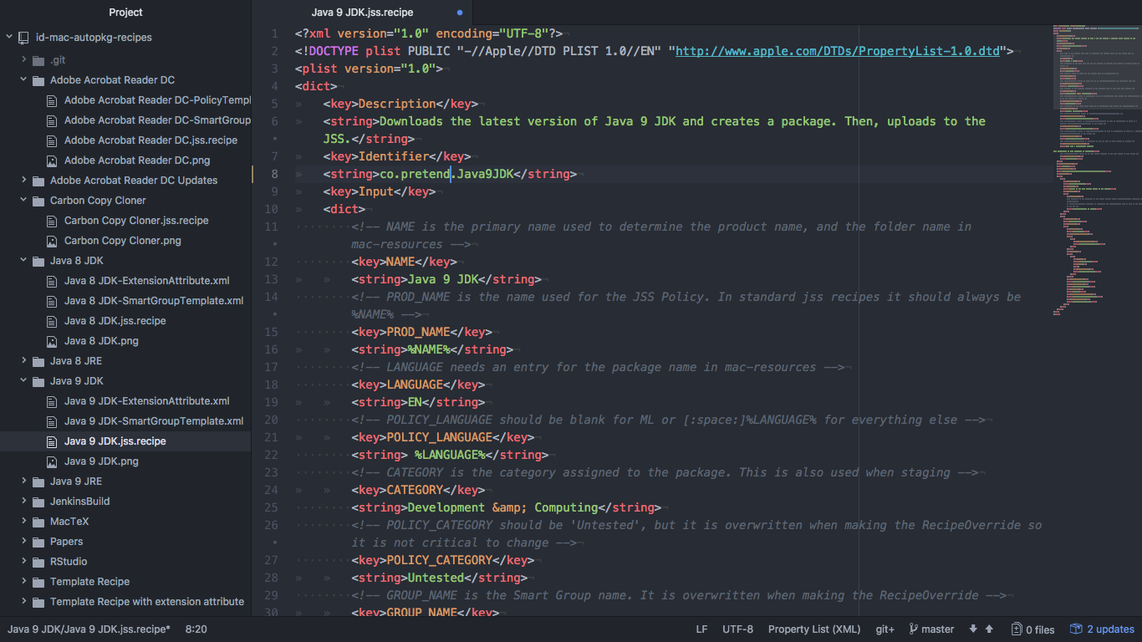Click the id-mac-autopkg-recipes repository icon
Screen dimensions: 1142x642
click(23, 38)
